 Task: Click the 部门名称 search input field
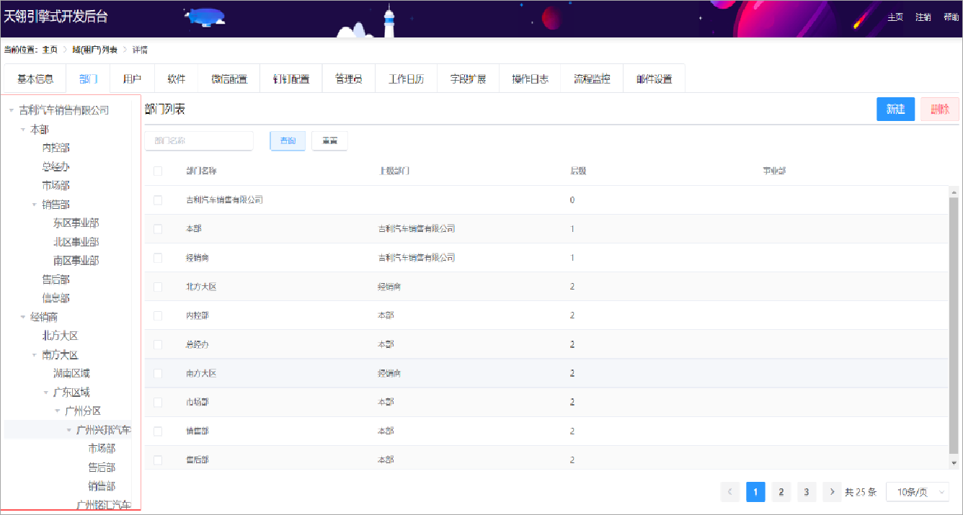[199, 141]
